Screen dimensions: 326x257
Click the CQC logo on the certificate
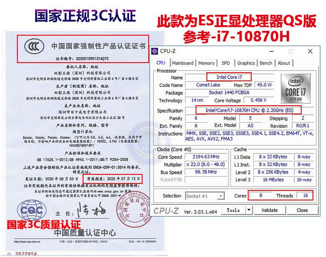31,210
